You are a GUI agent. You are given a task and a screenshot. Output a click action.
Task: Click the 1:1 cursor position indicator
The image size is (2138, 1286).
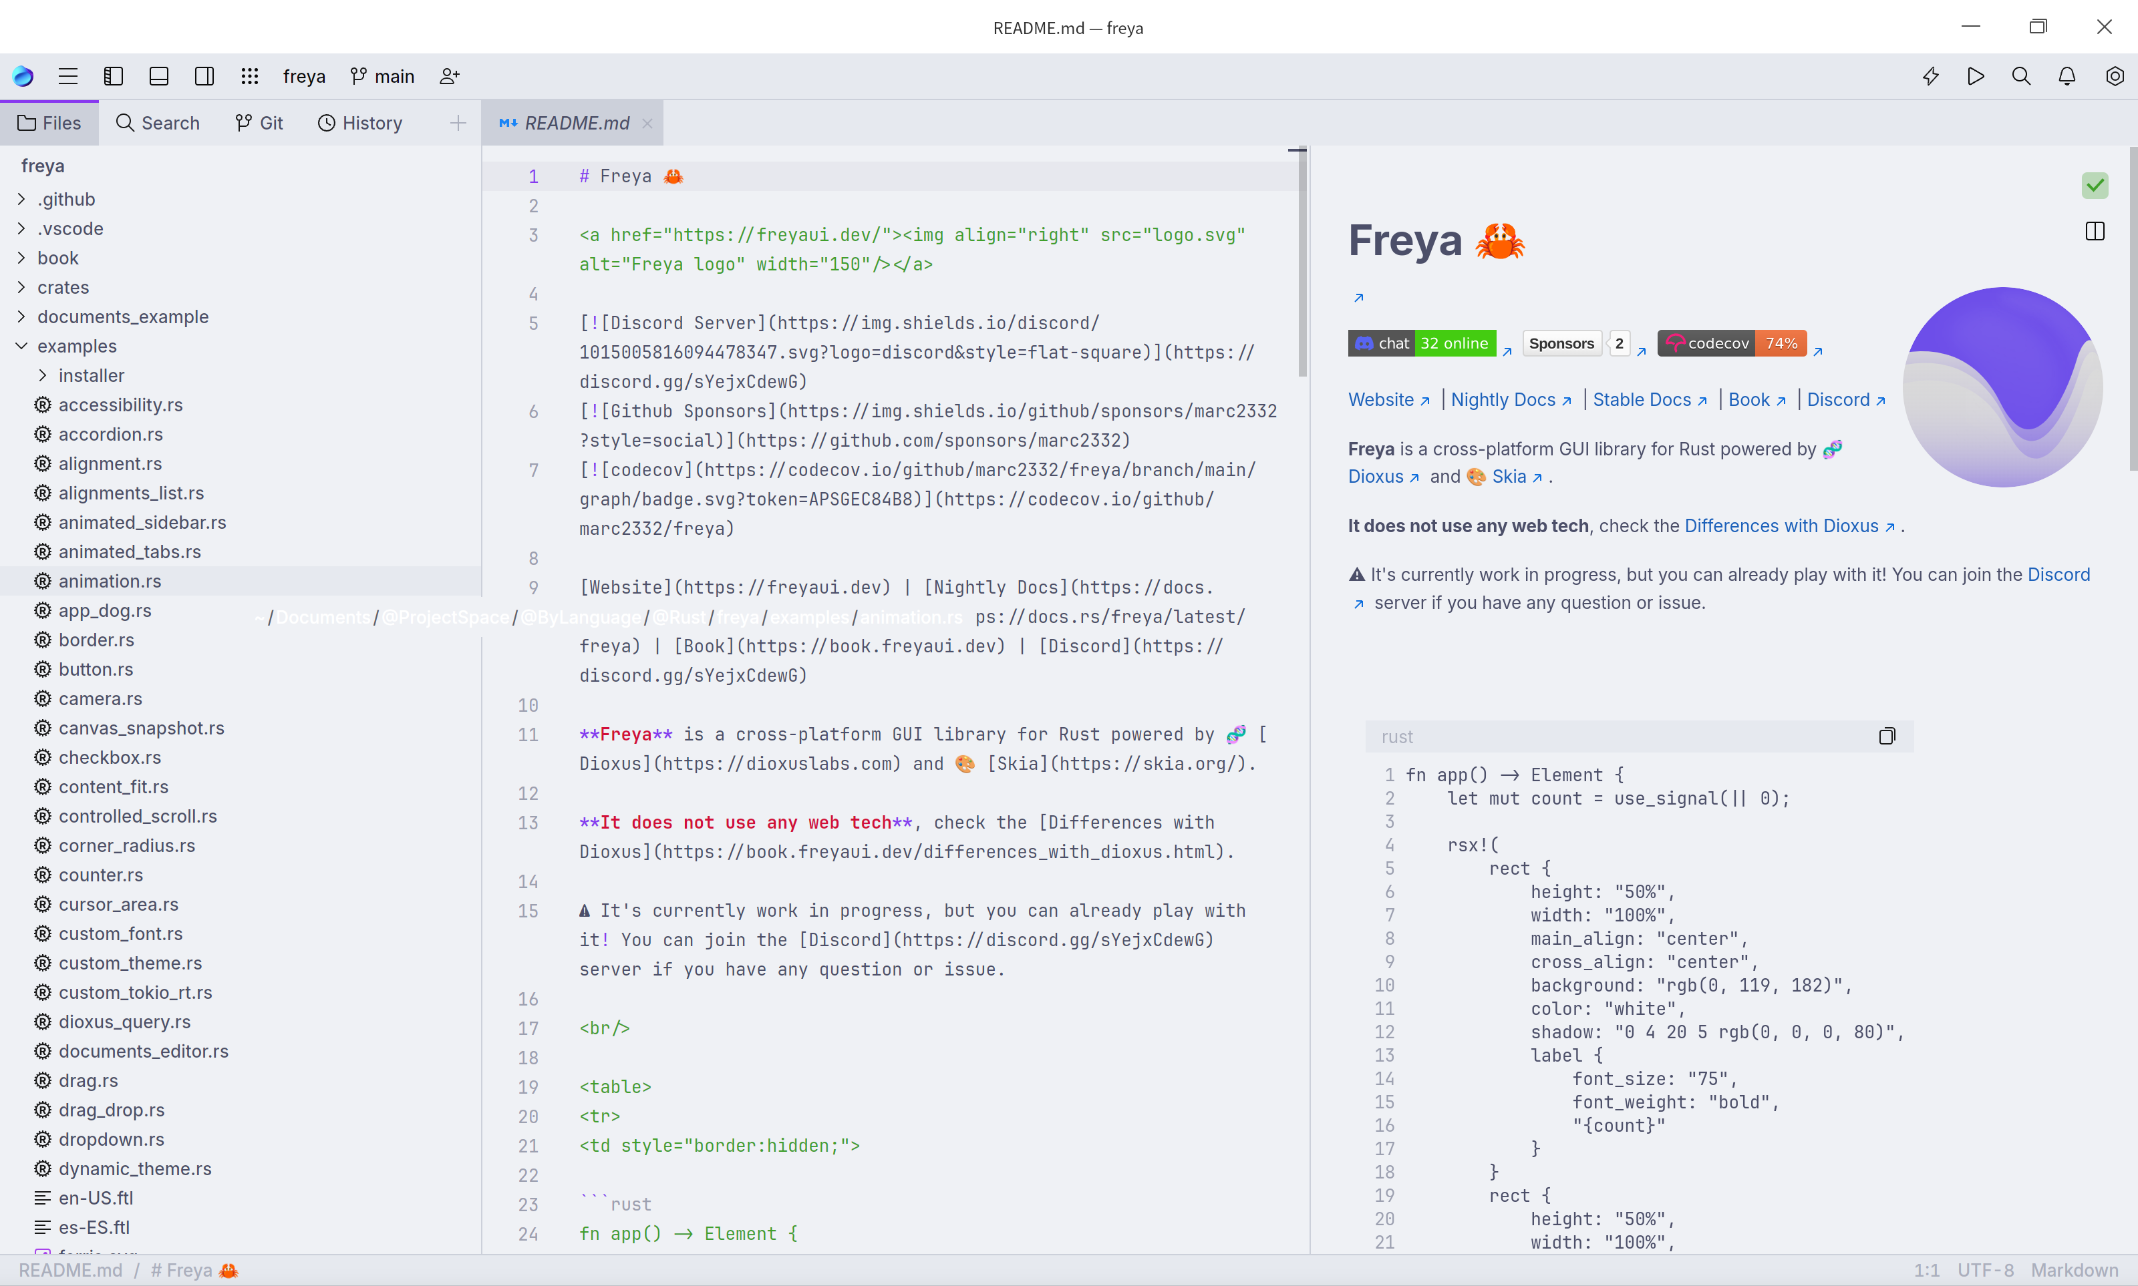(x=1926, y=1271)
